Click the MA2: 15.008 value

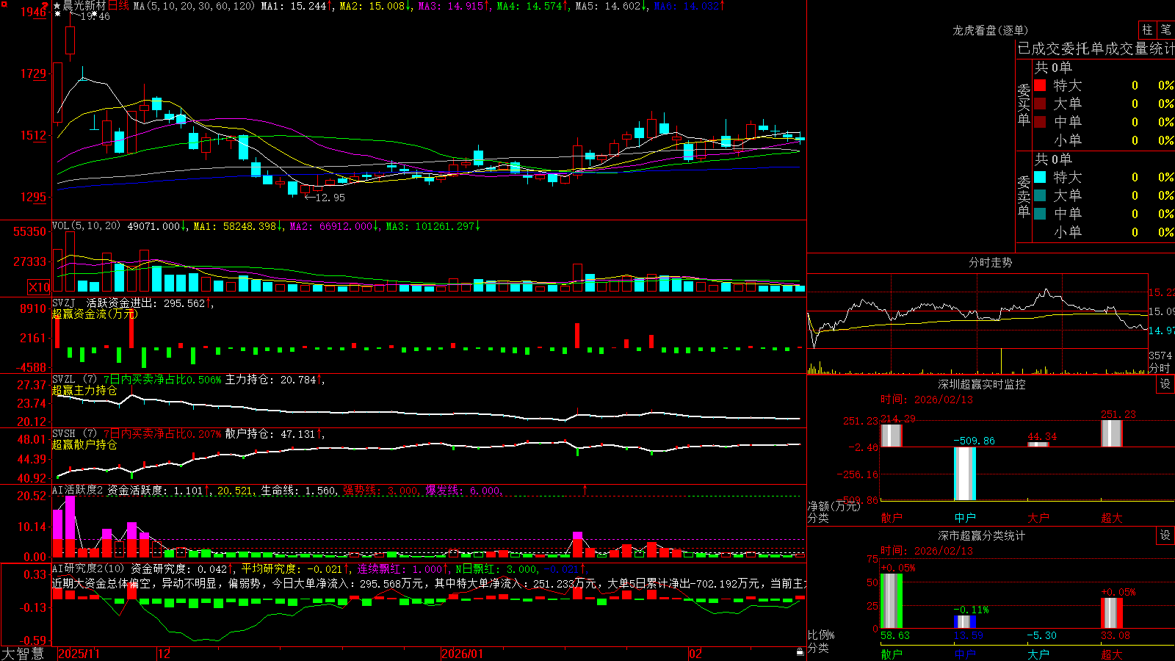click(x=372, y=6)
